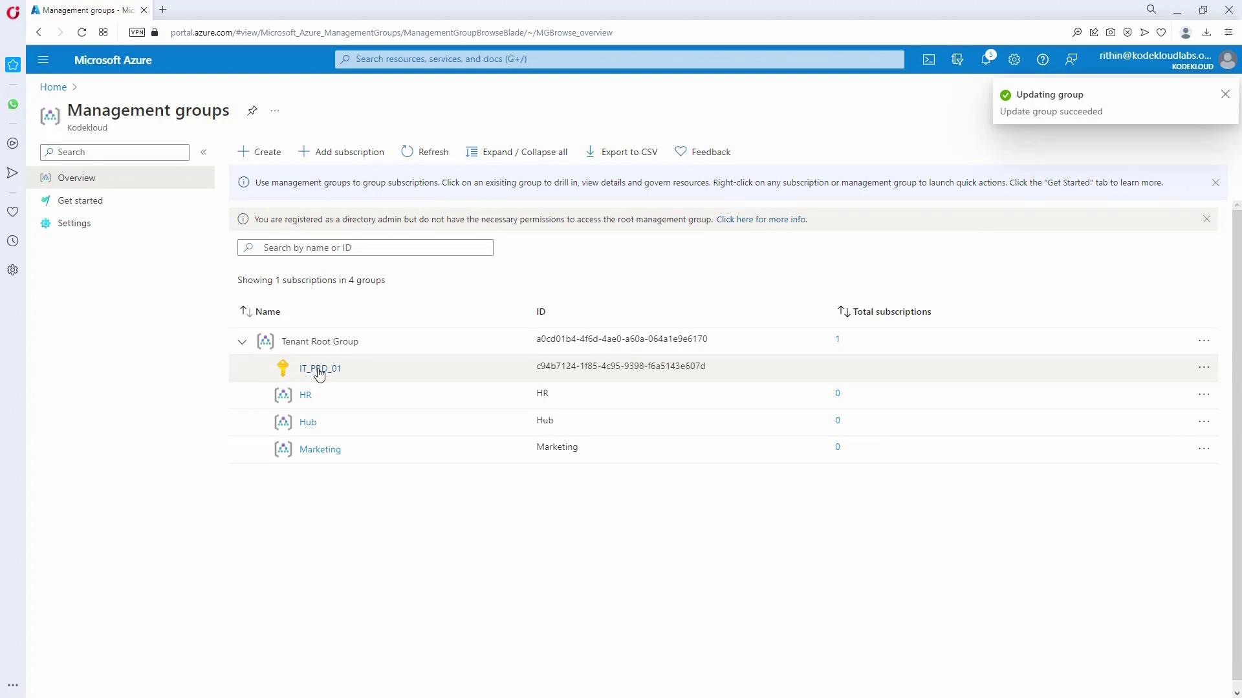The width and height of the screenshot is (1242, 698).
Task: Collapse the Tenant Root Group row
Action: click(x=242, y=342)
